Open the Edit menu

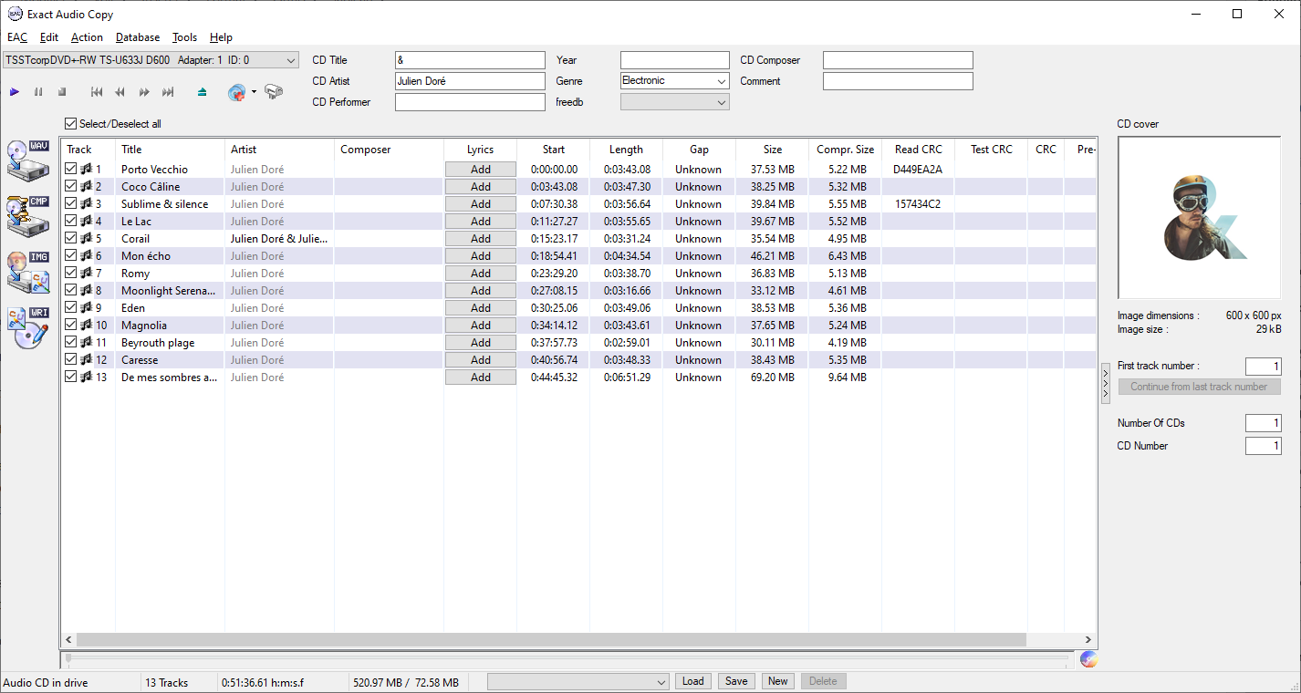pos(49,37)
